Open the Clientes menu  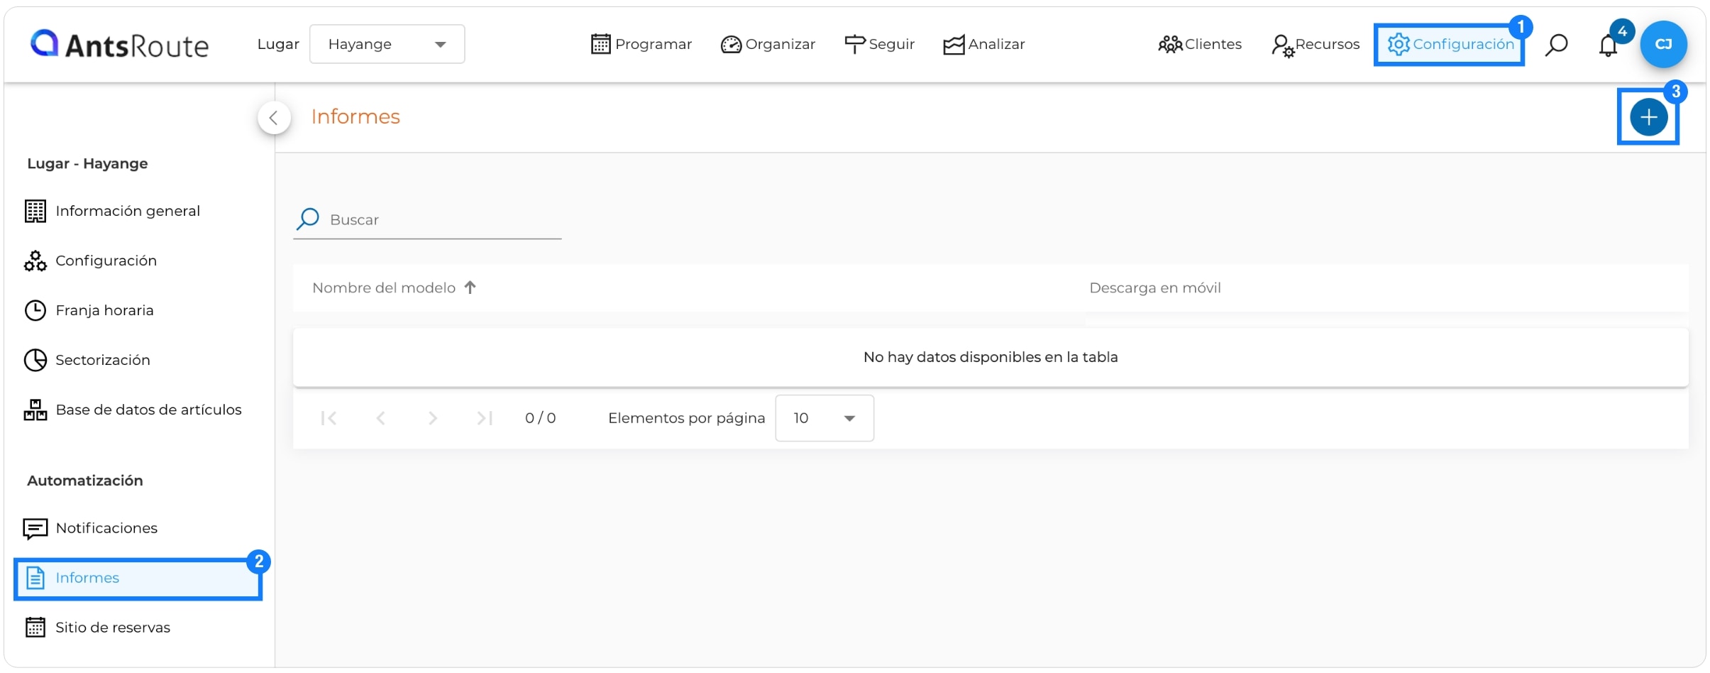coord(1200,44)
